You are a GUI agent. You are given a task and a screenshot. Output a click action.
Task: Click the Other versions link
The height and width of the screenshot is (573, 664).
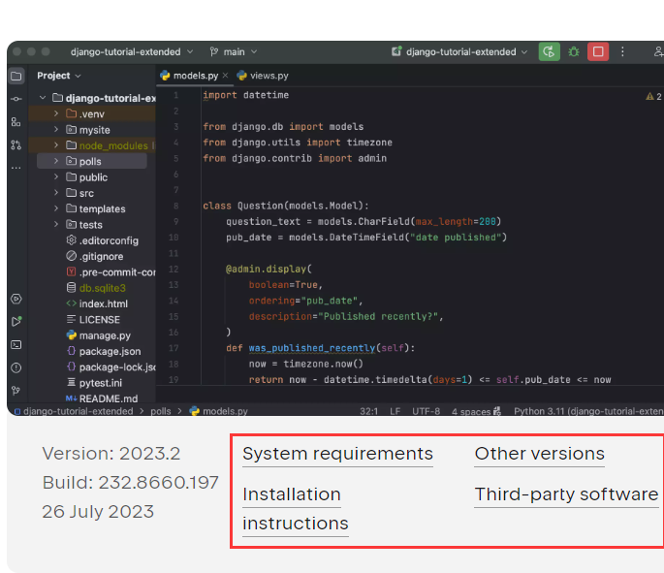click(x=539, y=454)
